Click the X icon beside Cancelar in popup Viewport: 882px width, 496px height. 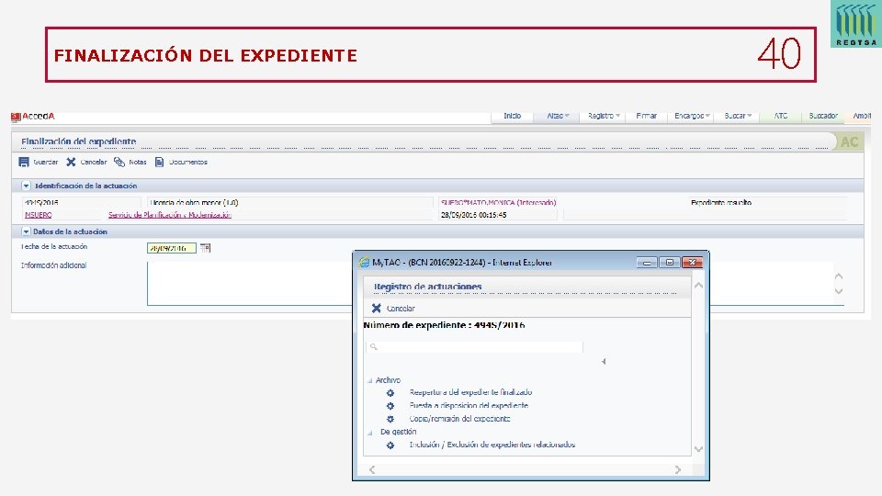[x=377, y=309]
